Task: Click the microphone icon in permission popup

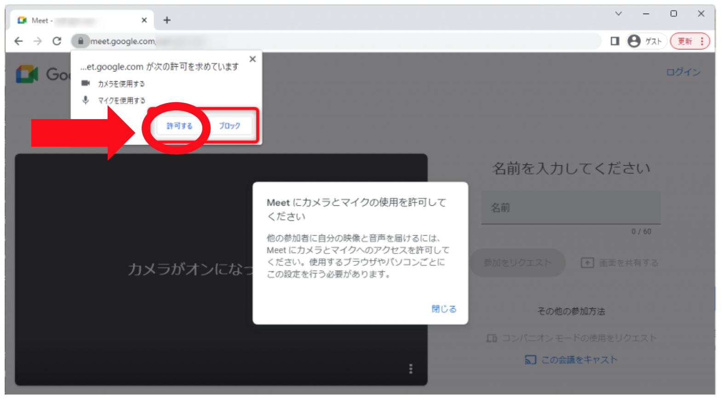Action: coord(86,100)
